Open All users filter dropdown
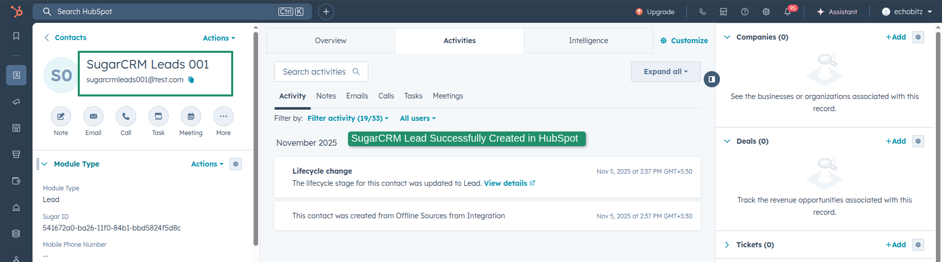 (x=418, y=118)
